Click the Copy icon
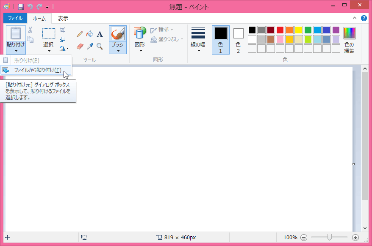This screenshot has height=246, width=372. click(x=31, y=39)
